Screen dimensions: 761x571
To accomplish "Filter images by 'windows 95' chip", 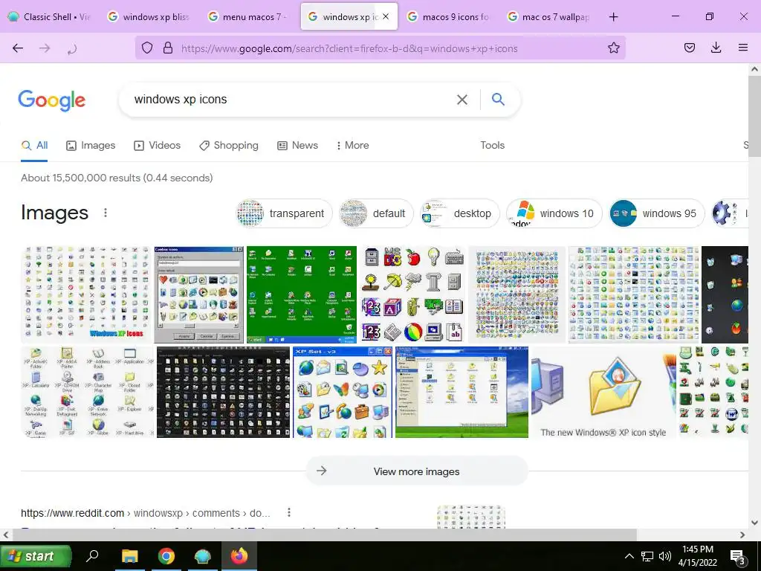I will (657, 213).
